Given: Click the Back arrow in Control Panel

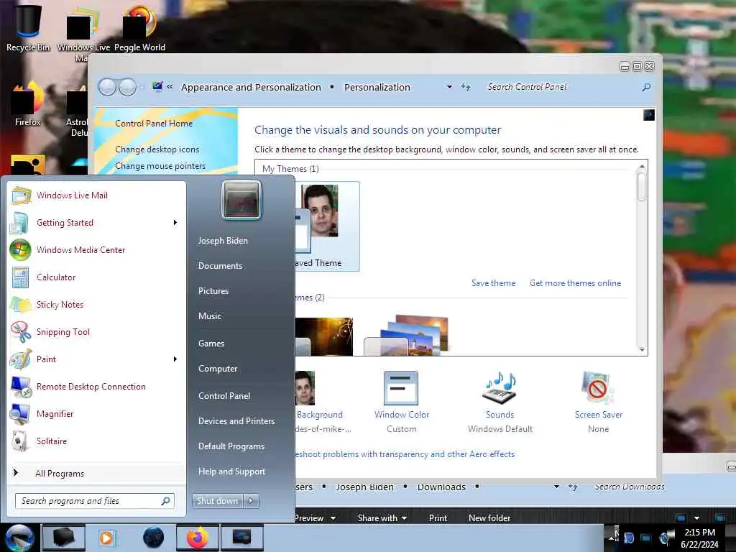Looking at the screenshot, I should point(107,87).
